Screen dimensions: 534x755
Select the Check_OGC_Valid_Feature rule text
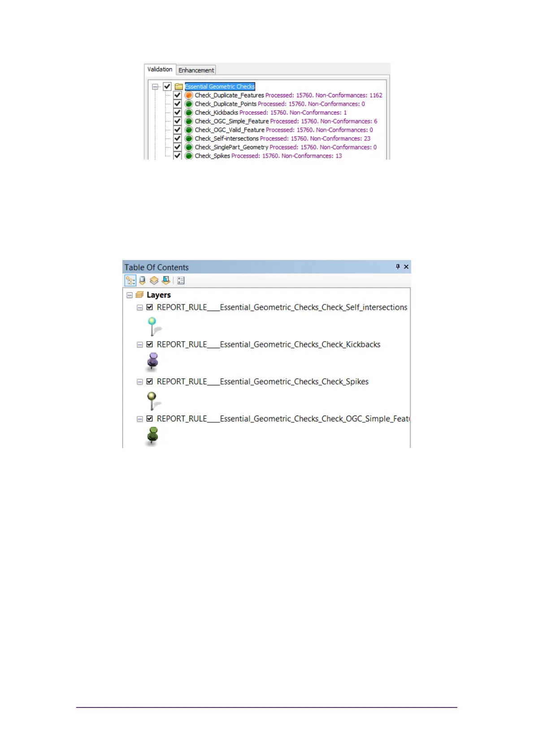coord(284,130)
